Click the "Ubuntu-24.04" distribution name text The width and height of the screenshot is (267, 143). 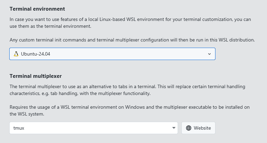tap(36, 54)
